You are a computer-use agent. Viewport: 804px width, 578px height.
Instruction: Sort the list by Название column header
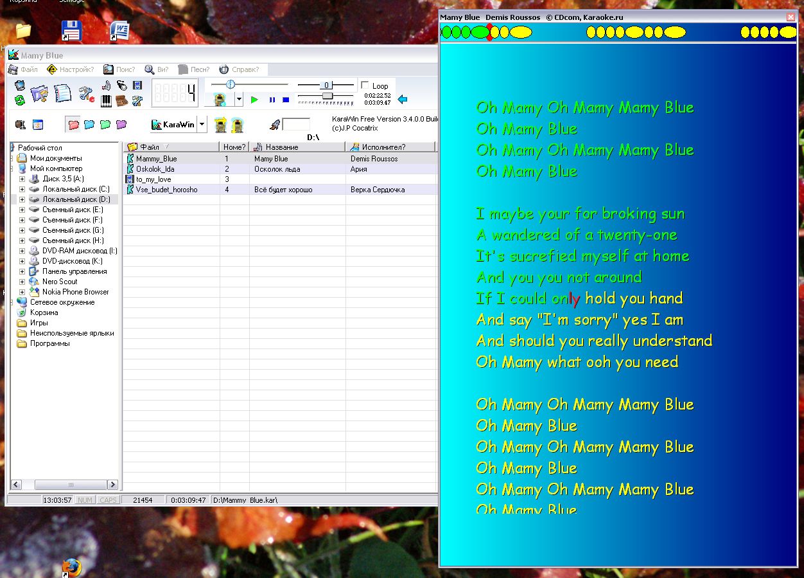(282, 147)
